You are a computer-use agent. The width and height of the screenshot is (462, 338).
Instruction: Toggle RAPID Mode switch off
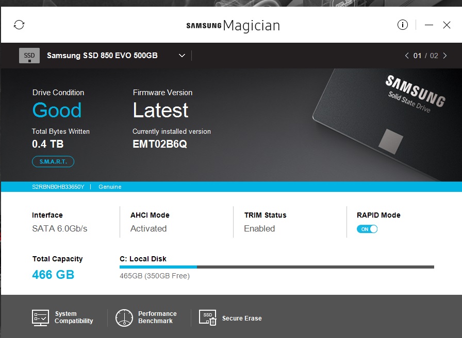tap(367, 229)
